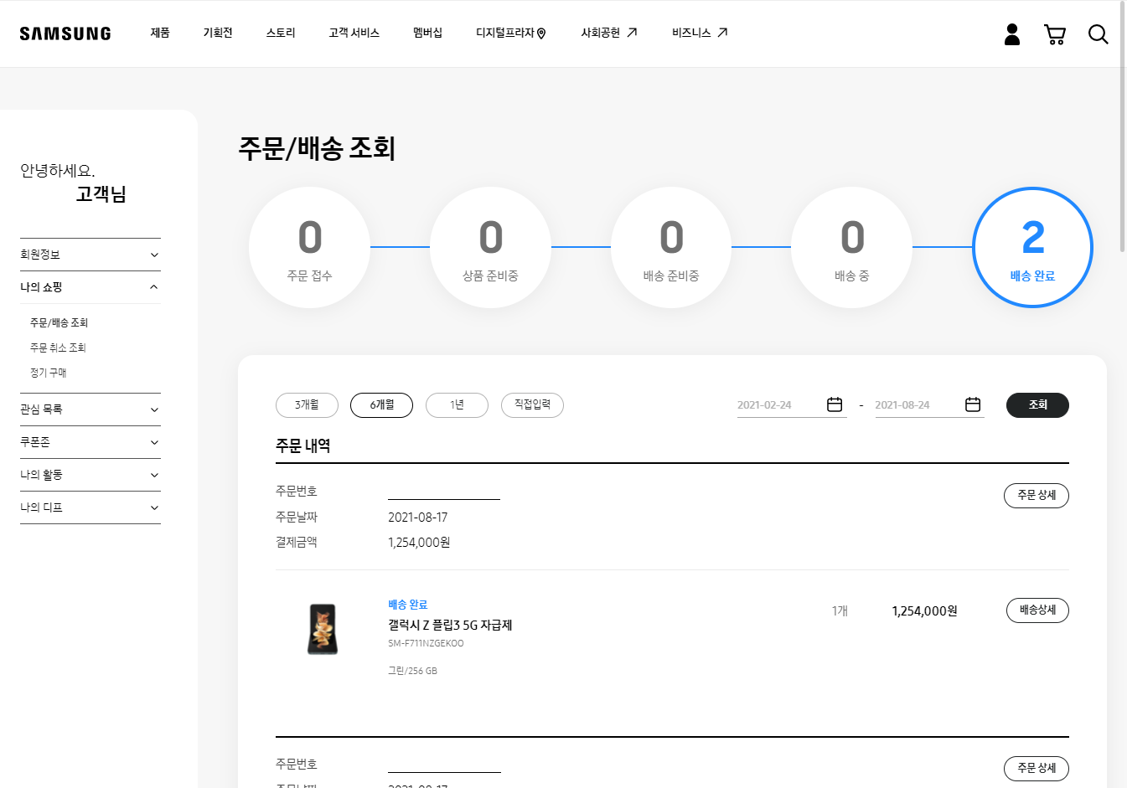This screenshot has width=1127, height=788.
Task: Click the end date field 2021-08-24
Action: [930, 405]
